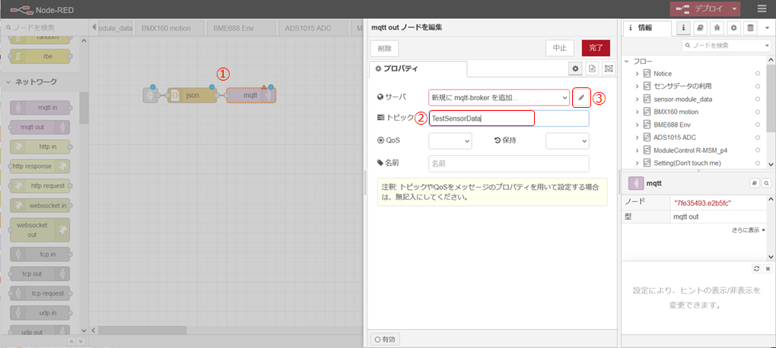Viewport: 776px width, 348px height.
Task: Toggle the status circle next to Notice flow
Action: point(758,74)
